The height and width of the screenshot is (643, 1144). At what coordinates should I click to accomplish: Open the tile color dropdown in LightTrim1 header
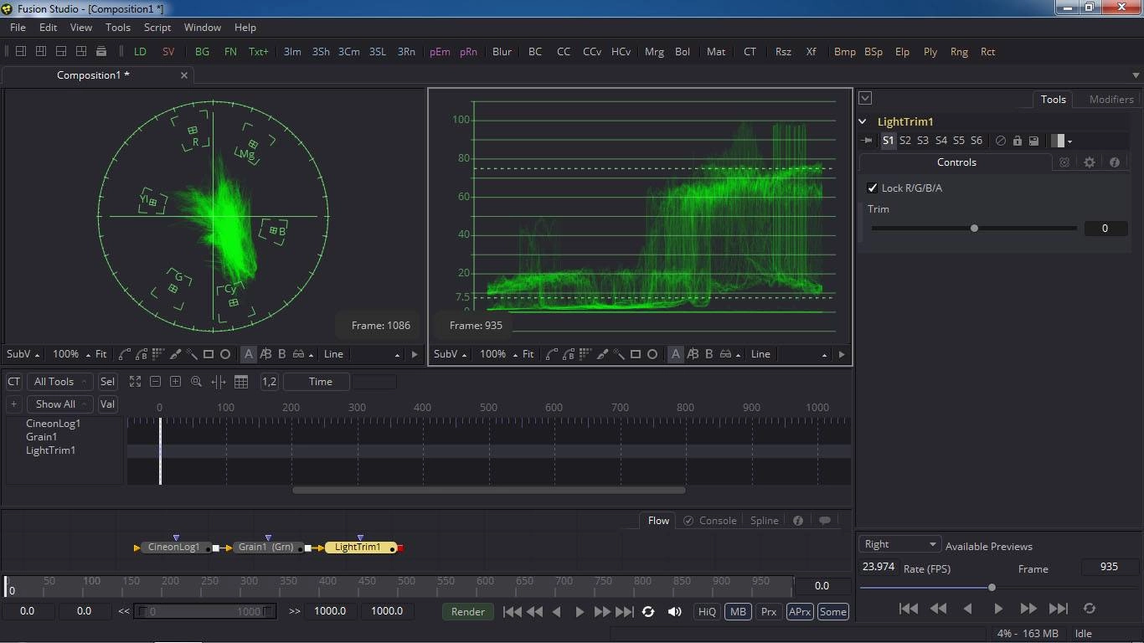pos(1061,141)
